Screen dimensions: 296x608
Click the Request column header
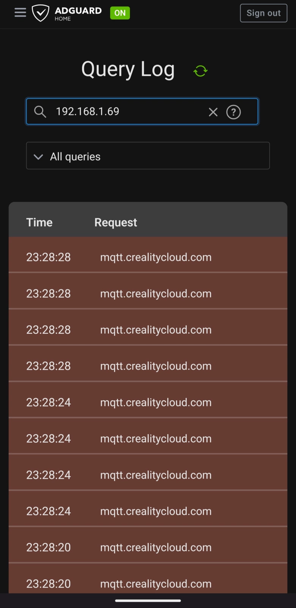pyautogui.click(x=116, y=223)
